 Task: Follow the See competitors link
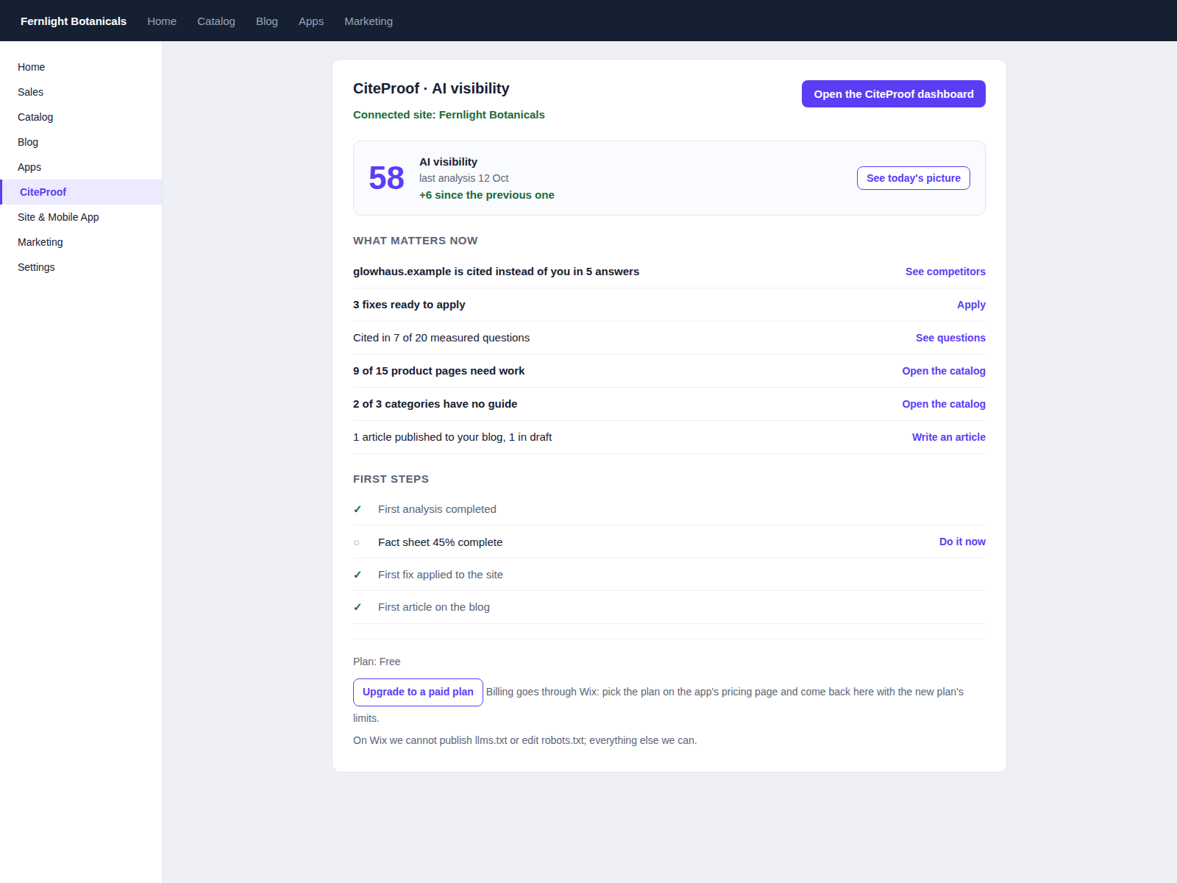point(945,272)
